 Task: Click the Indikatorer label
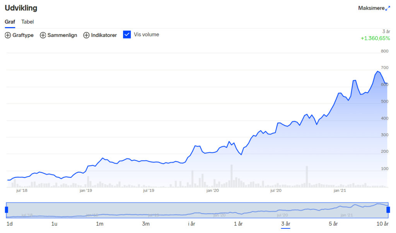[x=104, y=35]
